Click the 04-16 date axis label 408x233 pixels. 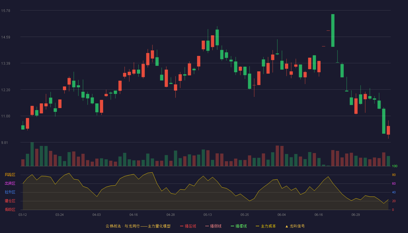[133, 215]
